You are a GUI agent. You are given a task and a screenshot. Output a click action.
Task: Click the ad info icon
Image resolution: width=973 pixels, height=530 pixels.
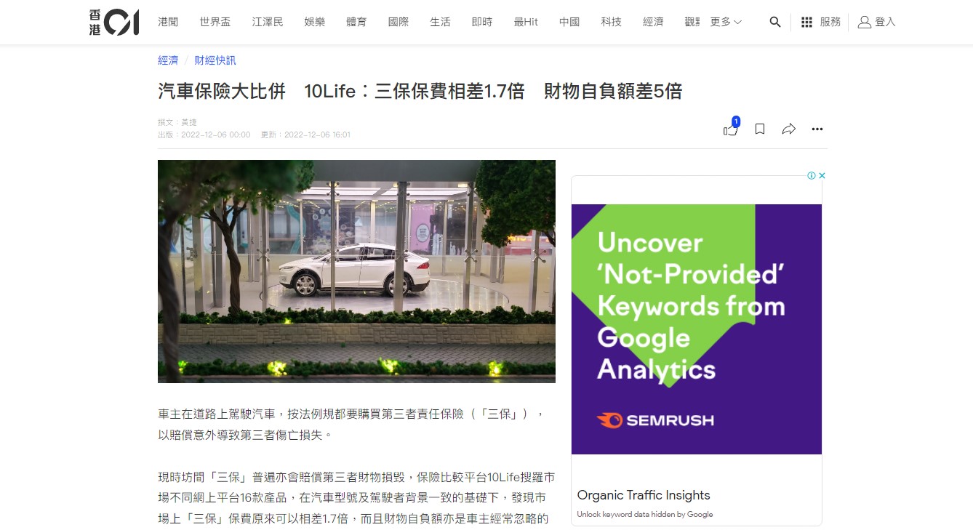click(812, 175)
